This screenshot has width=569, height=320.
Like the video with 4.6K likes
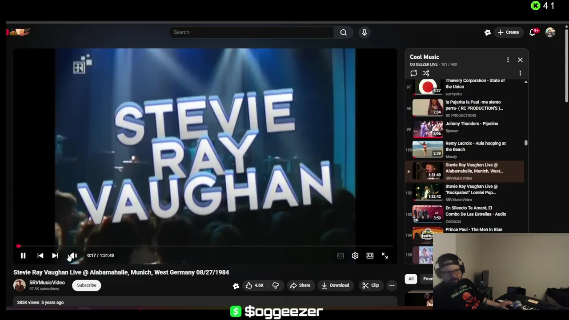coord(255,285)
